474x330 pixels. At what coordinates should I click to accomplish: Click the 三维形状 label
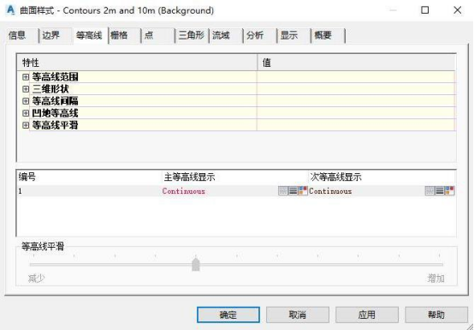[50, 89]
